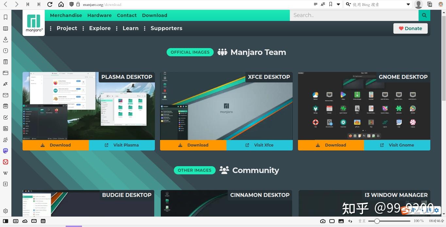Open the Reading List panel icon
446x227 pixels.
(6, 28)
